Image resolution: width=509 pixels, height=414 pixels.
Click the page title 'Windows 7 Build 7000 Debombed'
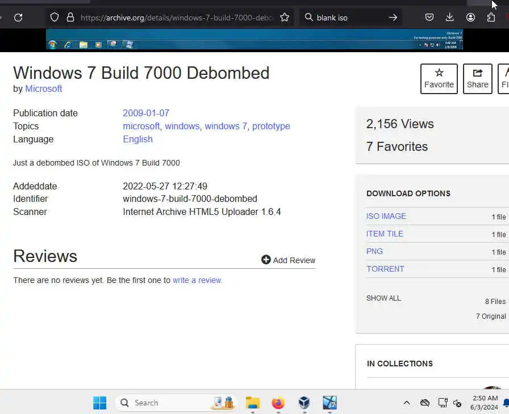(141, 73)
